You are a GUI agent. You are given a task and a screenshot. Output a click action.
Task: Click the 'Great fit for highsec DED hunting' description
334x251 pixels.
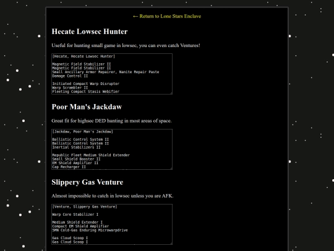tap(111, 121)
